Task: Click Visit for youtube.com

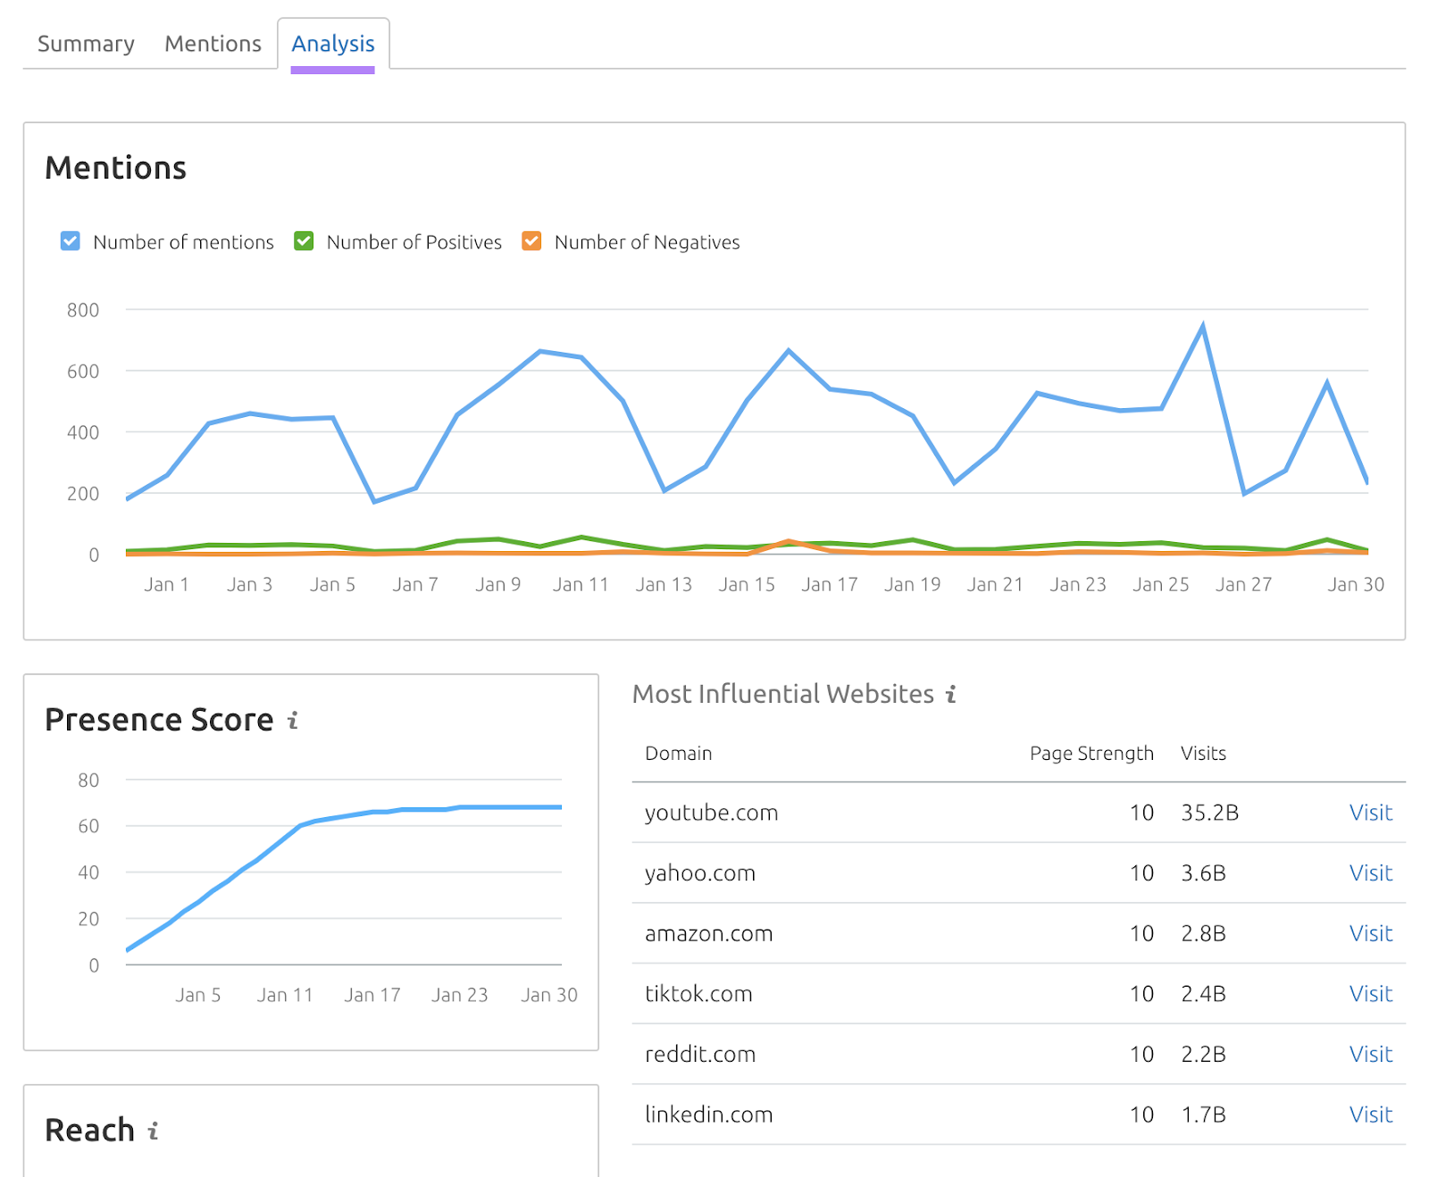Action: pos(1371,813)
